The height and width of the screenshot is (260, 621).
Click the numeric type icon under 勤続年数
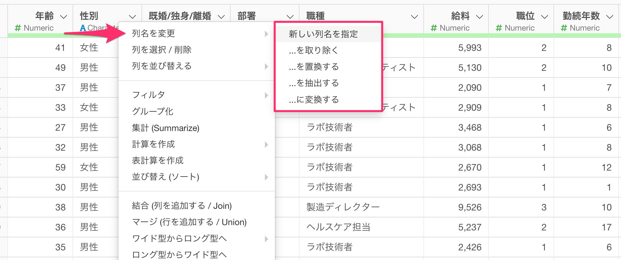(564, 28)
